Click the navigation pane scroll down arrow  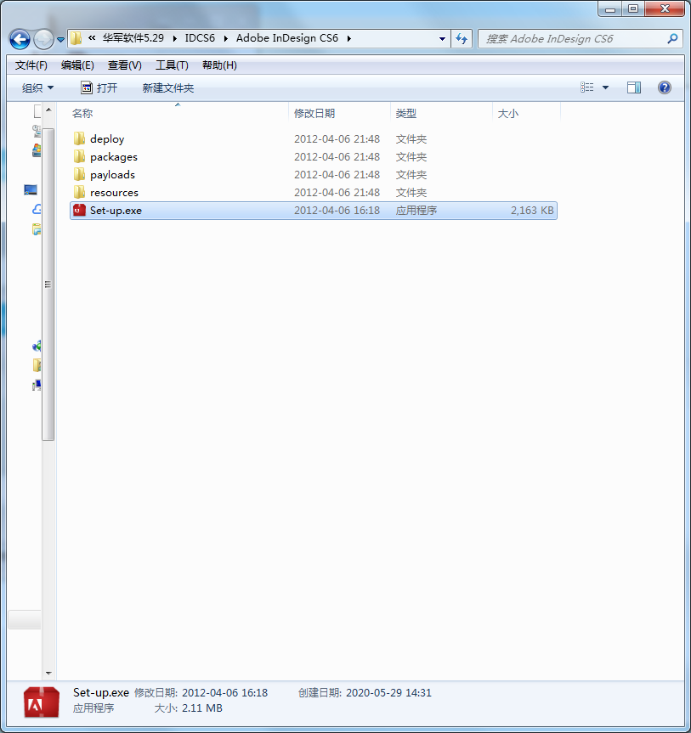[48, 674]
